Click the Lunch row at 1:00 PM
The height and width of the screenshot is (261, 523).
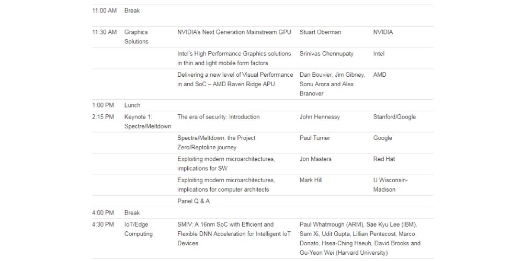[x=132, y=105]
